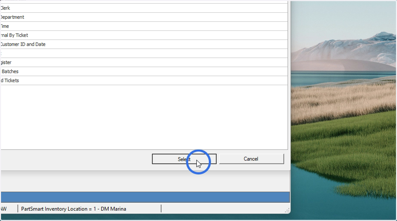Pick the row ending in 'Batches'

click(x=144, y=71)
